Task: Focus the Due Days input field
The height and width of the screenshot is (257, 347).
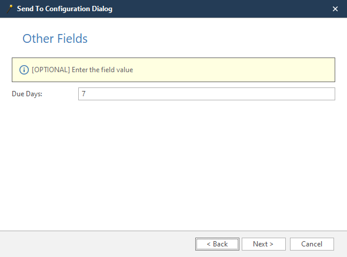Action: [x=206, y=94]
